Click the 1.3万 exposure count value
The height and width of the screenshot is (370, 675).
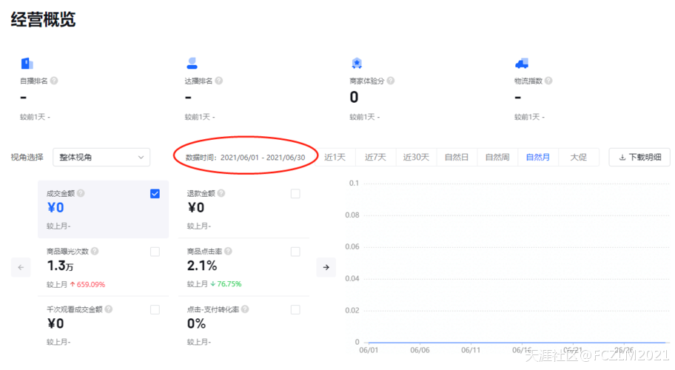tap(60, 266)
